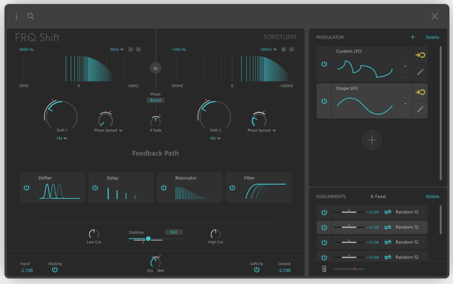Click the Dry Wet mix knob
Image resolution: width=453 pixels, height=284 pixels.
coord(155,262)
